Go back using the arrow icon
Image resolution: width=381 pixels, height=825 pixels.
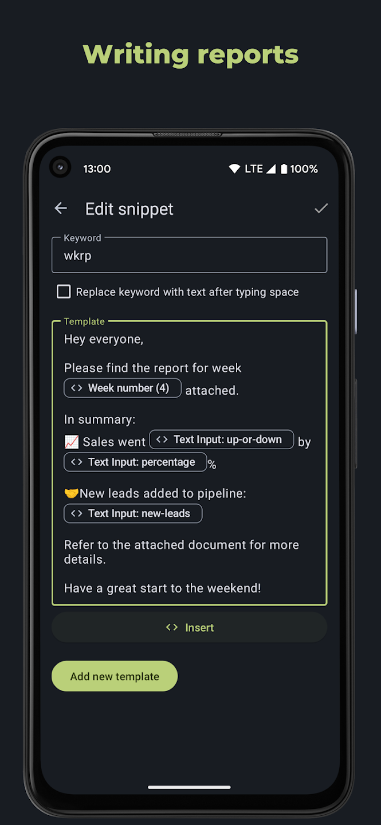click(61, 209)
